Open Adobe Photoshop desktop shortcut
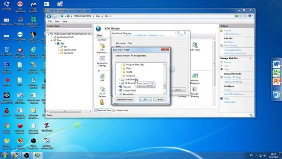This screenshot has height=159, width=282. click(x=7, y=68)
